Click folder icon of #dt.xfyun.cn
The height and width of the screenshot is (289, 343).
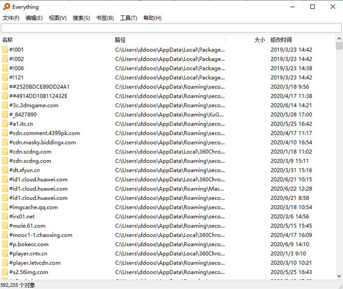pos(5,170)
